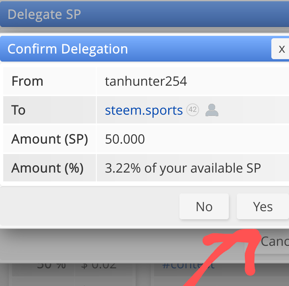289x286 pixels.
Task: Close the Confirm Delegation dialog
Action: click(281, 49)
